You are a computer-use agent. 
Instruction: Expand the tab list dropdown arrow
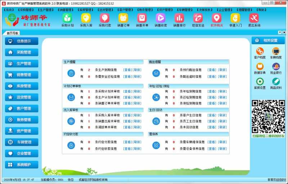279,33
